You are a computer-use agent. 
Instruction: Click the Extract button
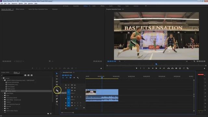pyautogui.click(x=172, y=68)
